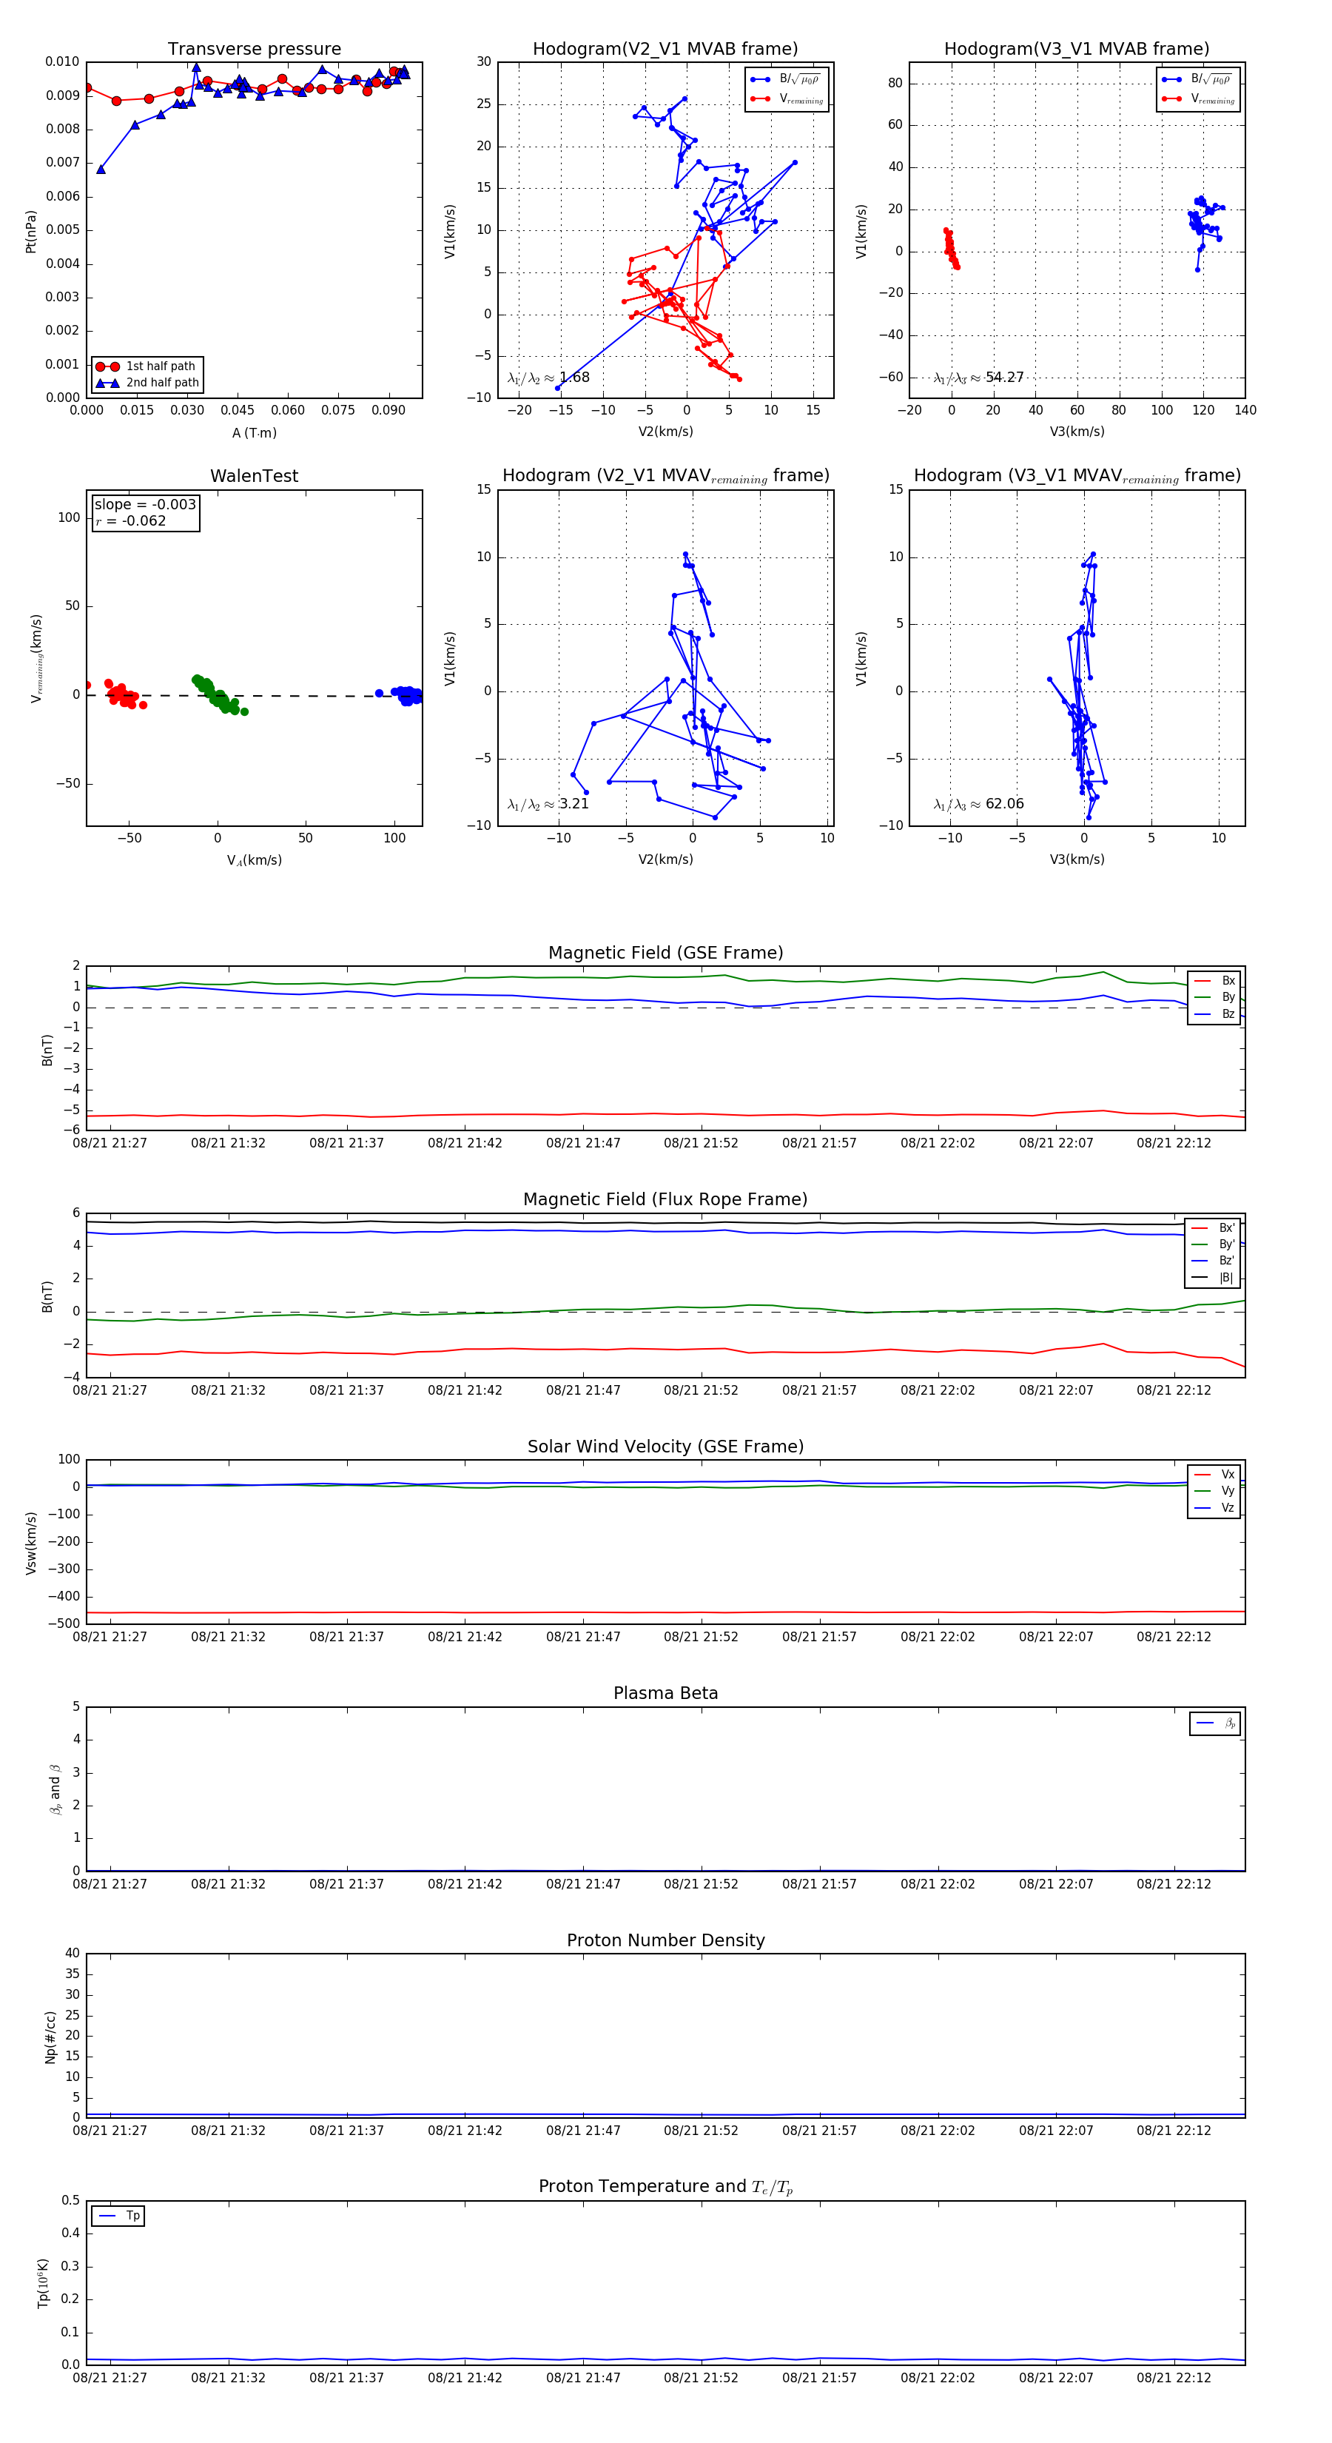
Task: Select 'Bz' in GSE magnetic field legend
Action: coord(1215,1015)
